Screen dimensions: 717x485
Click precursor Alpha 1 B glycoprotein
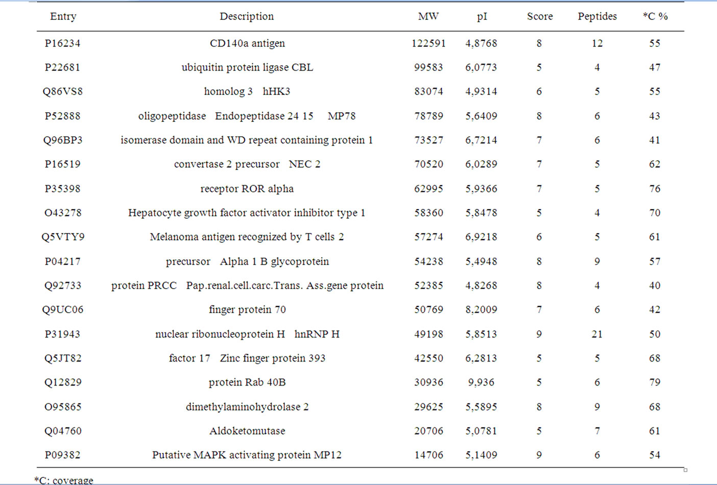tap(247, 262)
